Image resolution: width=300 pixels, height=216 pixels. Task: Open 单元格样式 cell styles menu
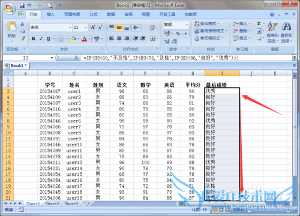209,38
